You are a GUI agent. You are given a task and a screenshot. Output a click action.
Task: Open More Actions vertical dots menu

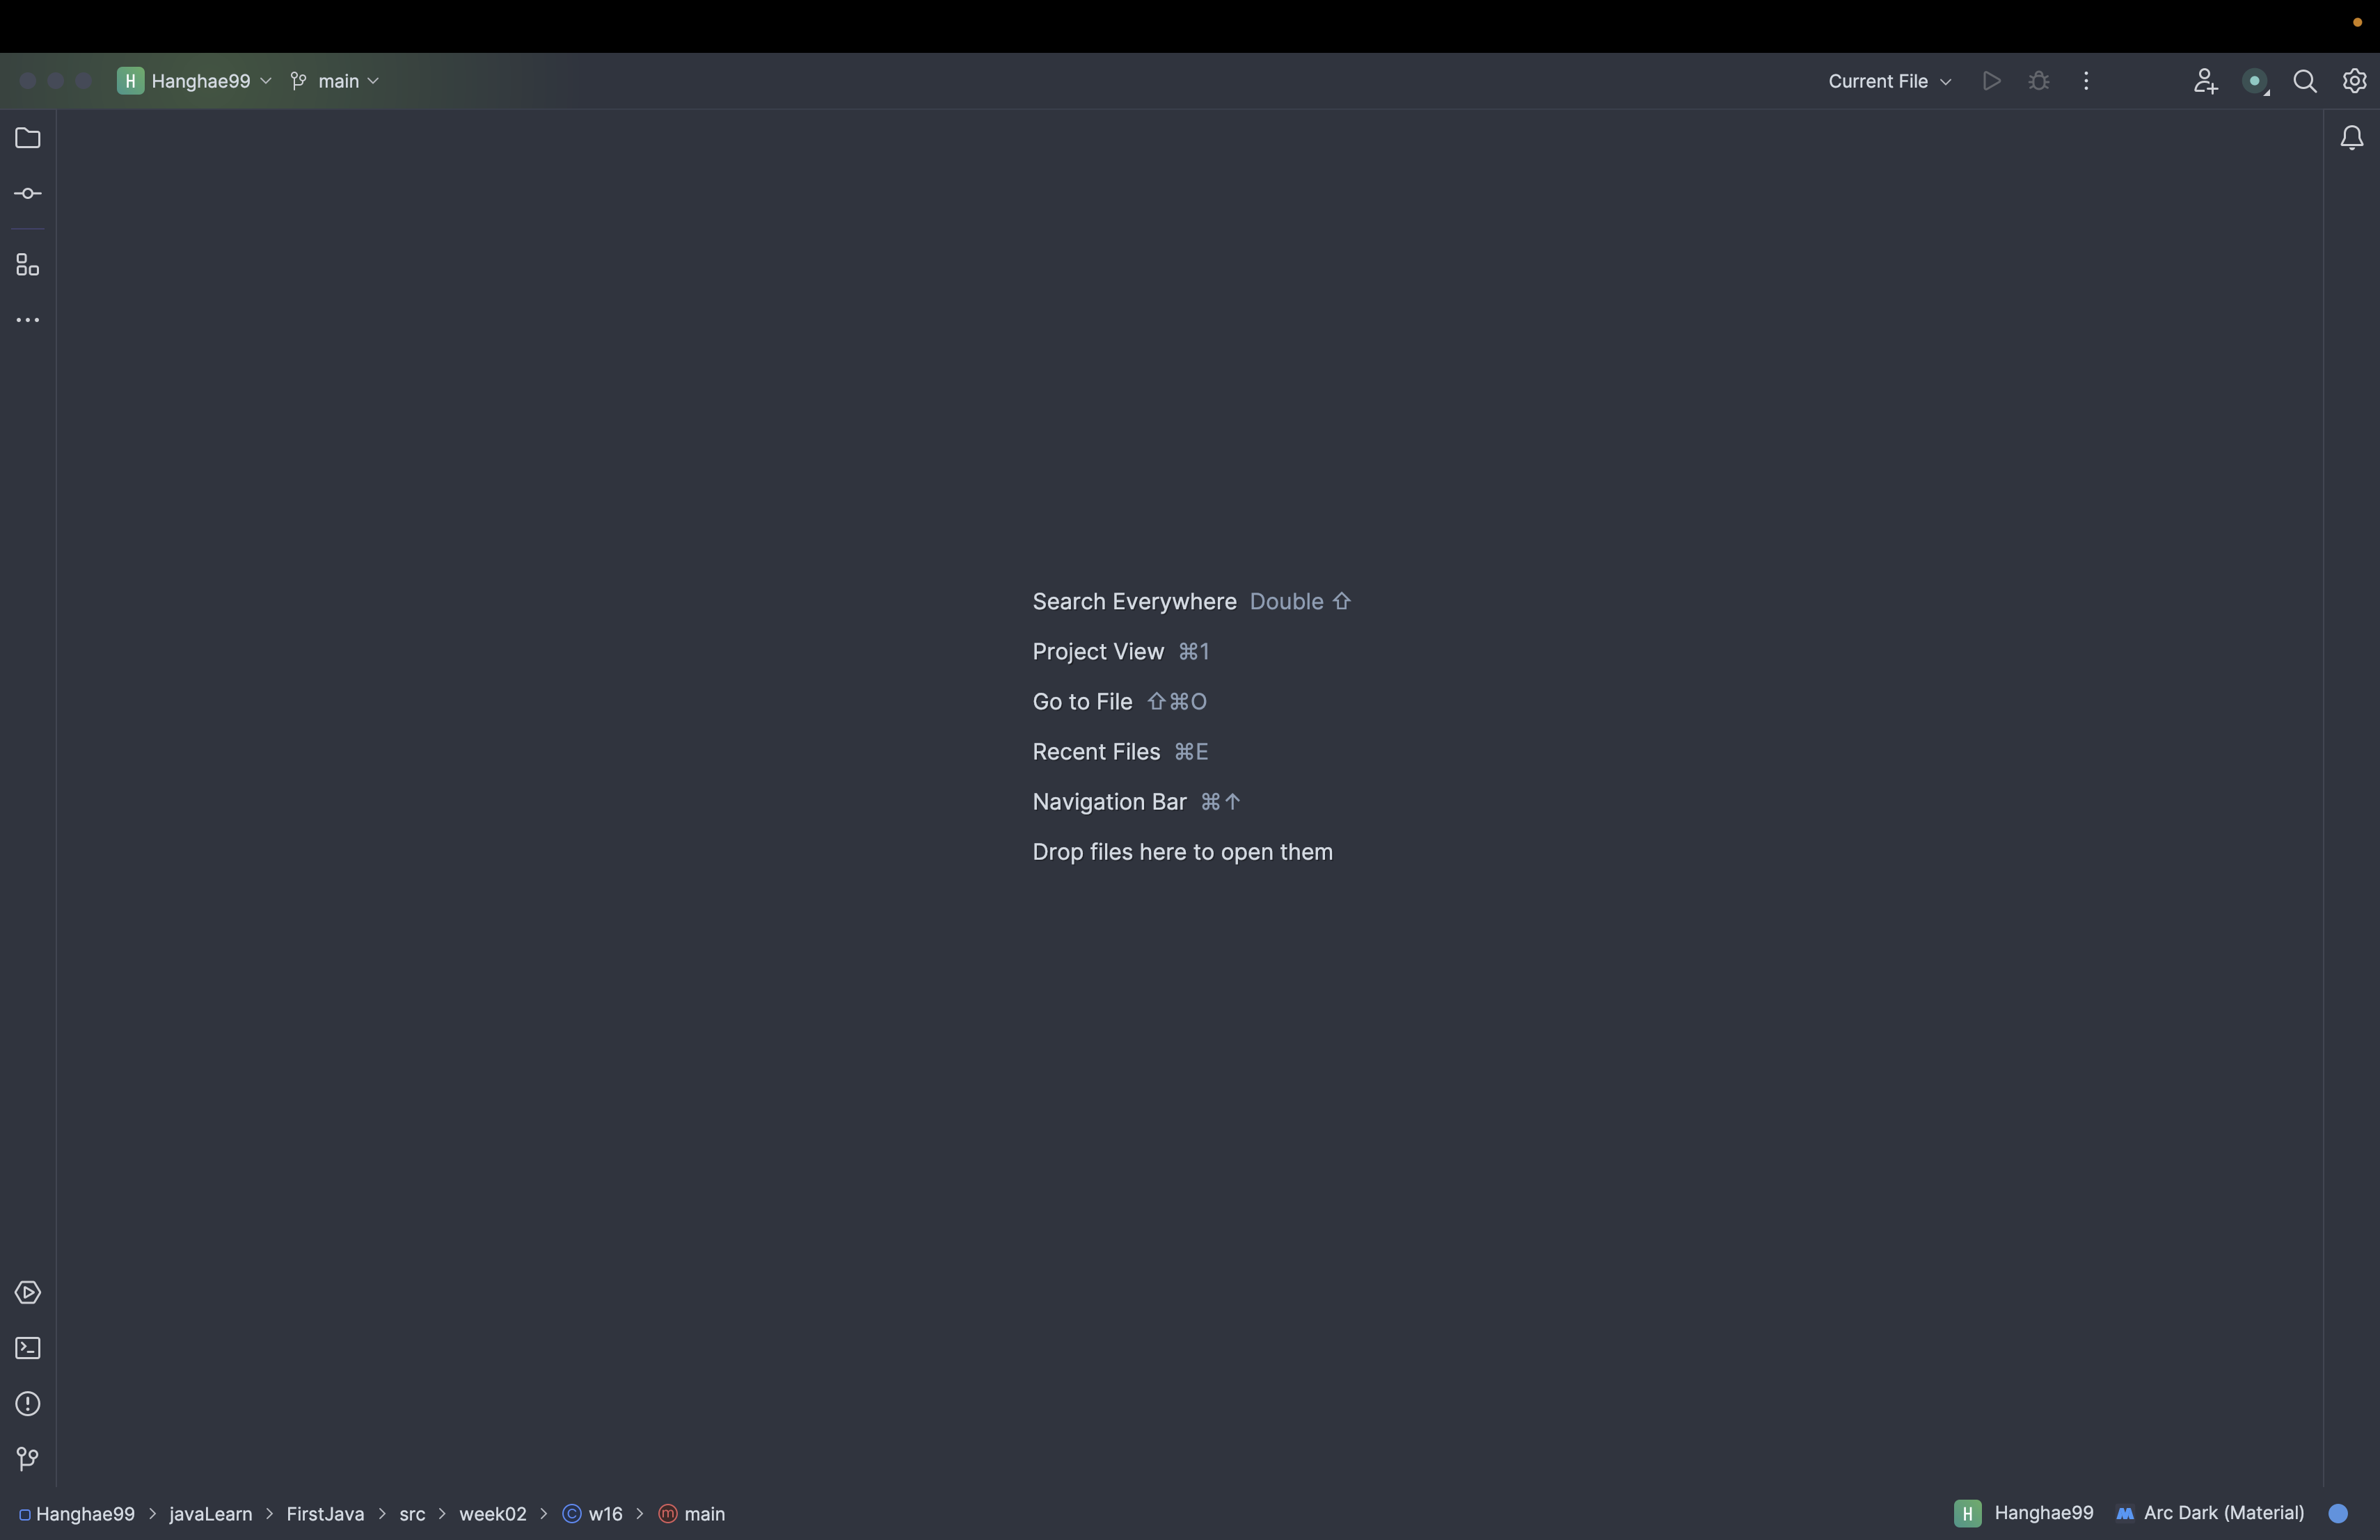(x=2086, y=81)
